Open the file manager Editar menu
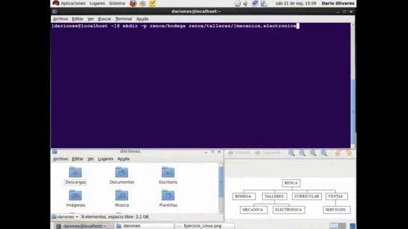Viewport: 408px width, 229px height. tap(78, 159)
